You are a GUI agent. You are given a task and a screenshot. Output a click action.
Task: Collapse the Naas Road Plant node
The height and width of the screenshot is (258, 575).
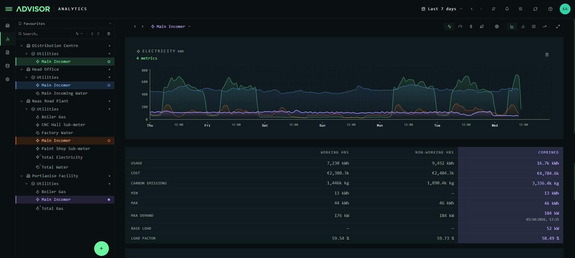pos(22,101)
